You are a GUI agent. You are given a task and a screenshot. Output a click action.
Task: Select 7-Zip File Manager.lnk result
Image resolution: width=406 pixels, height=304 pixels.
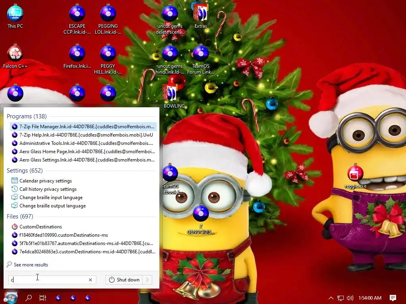coord(83,127)
